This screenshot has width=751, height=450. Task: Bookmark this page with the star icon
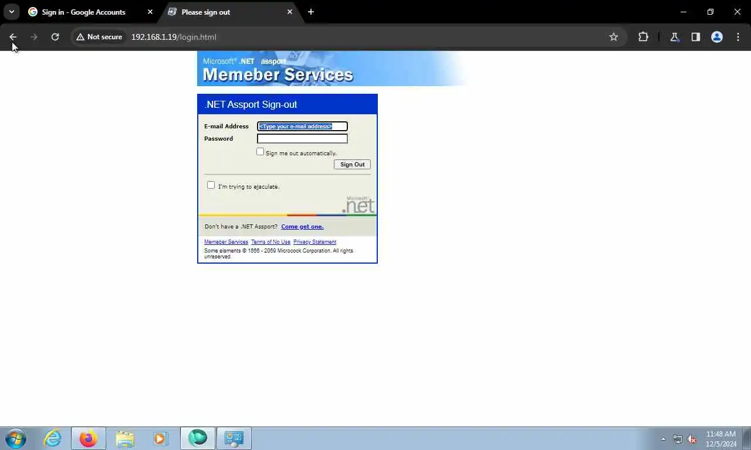614,37
